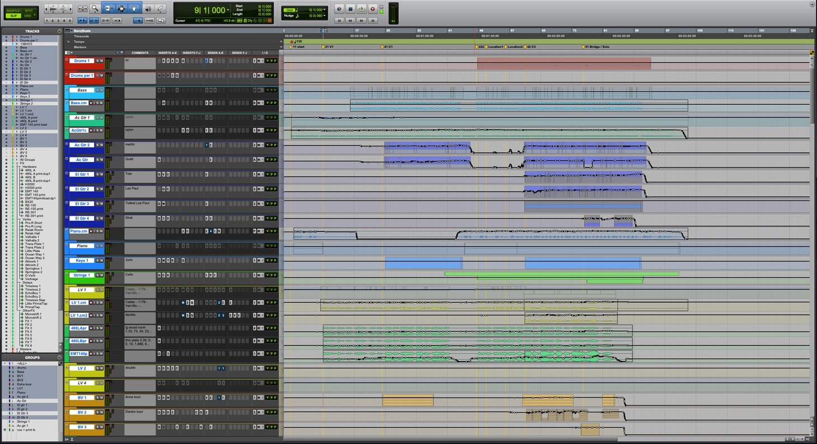Screen dimensions: 817x444
Task: Click the Rewind transport button
Action: tap(350, 20)
